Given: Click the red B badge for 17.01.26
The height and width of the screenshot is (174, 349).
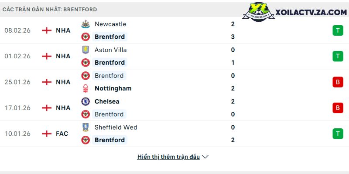Looking at the screenshot, I should click(338, 108).
